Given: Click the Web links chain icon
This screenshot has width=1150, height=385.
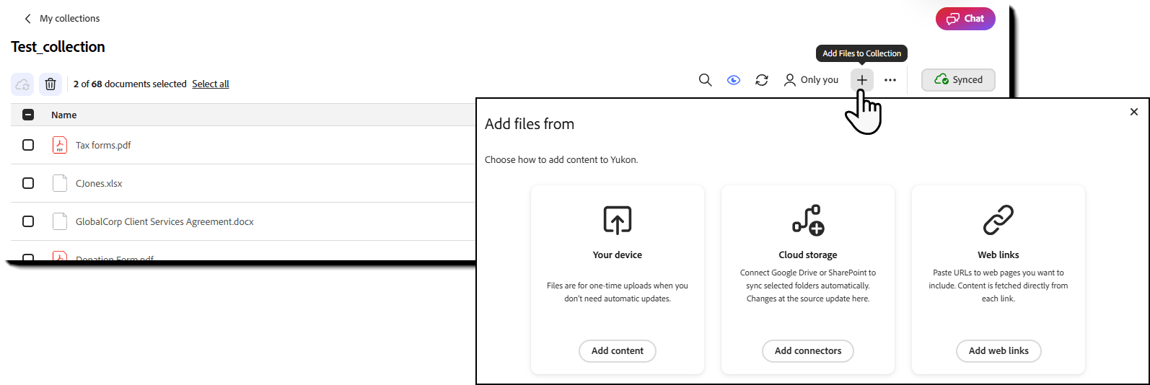Looking at the screenshot, I should pyautogui.click(x=998, y=220).
